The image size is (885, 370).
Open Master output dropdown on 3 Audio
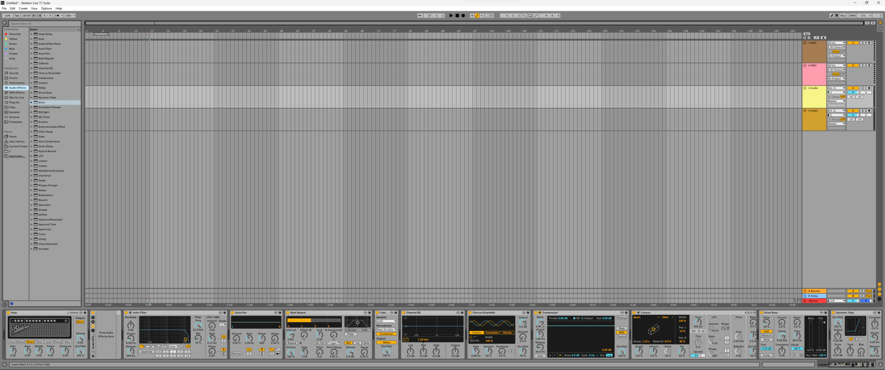[837, 101]
